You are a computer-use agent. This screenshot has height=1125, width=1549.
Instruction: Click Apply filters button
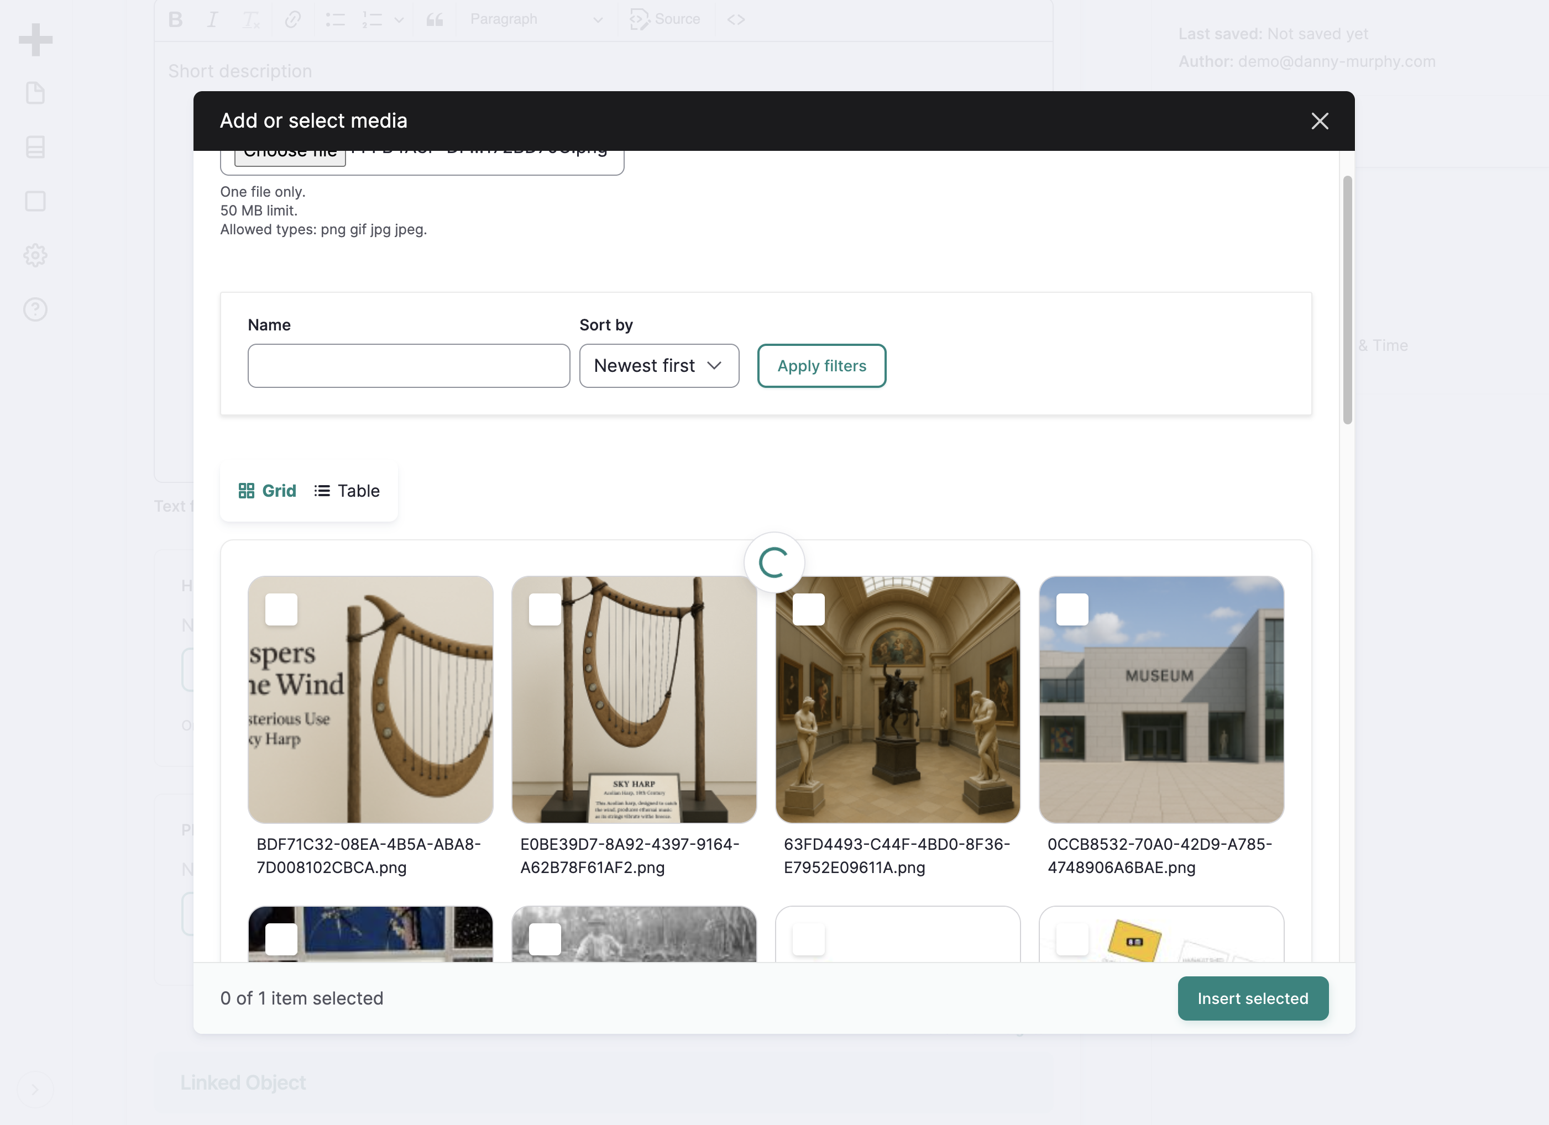[821, 366]
